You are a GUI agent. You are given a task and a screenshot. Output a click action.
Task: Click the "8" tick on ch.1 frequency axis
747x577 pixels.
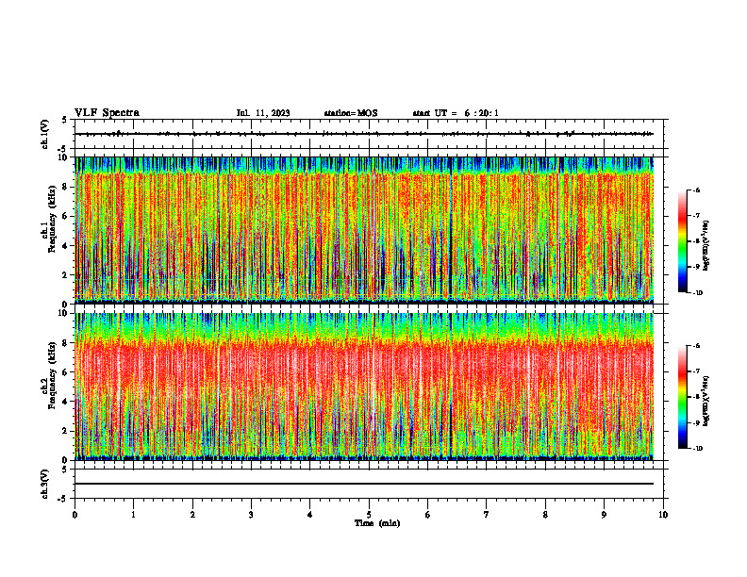(x=65, y=187)
